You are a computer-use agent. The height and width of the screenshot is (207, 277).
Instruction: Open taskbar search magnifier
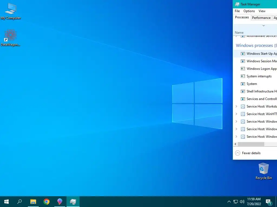coord(19,202)
